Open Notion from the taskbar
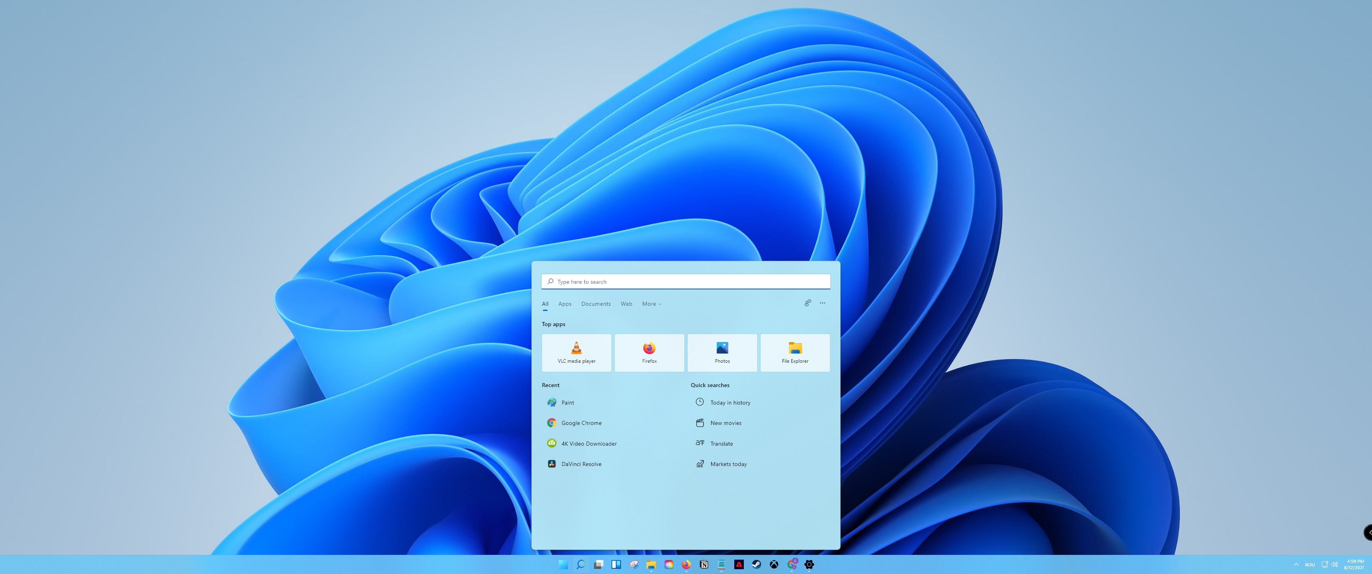 (704, 564)
